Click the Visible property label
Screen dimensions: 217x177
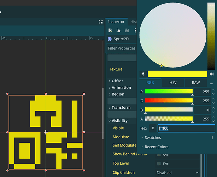(118, 128)
